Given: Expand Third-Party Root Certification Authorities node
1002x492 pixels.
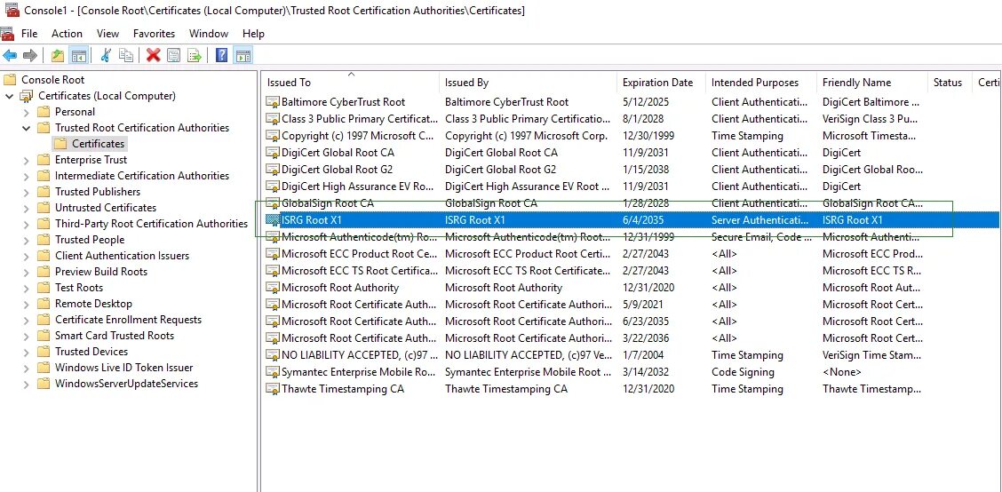Looking at the screenshot, I should 26,224.
